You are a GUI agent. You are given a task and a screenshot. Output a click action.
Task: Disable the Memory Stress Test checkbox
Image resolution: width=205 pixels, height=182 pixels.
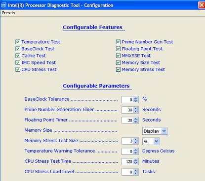(x=118, y=69)
